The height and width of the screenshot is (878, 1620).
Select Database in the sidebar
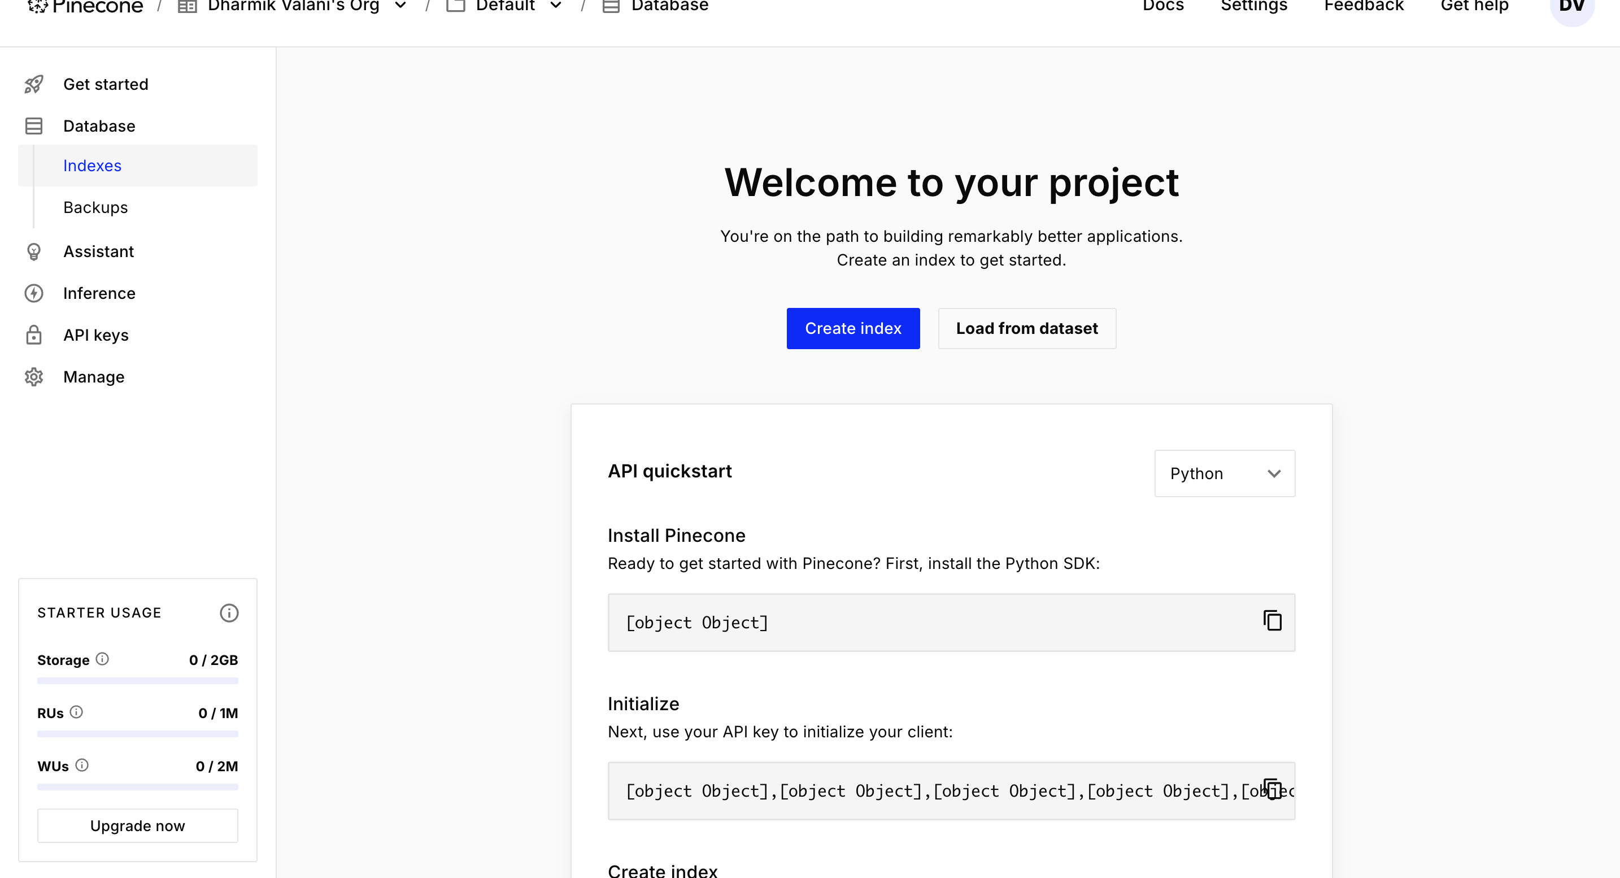point(99,126)
